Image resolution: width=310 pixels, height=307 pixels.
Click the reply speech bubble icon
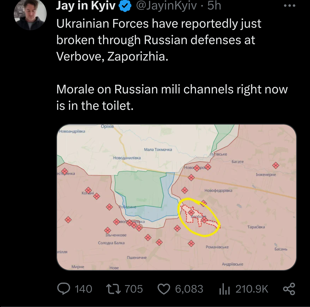click(x=64, y=289)
